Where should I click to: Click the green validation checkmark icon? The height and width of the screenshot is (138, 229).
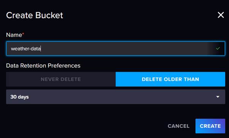point(218,48)
